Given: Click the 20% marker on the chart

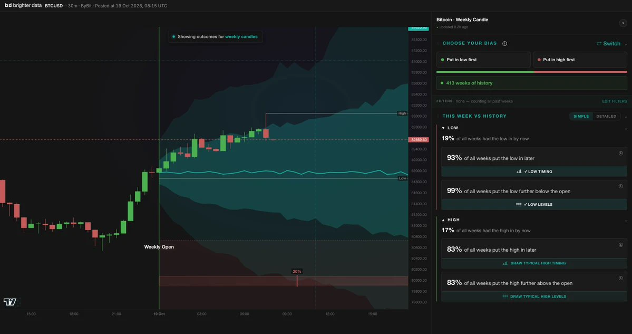Looking at the screenshot, I should pos(297,272).
